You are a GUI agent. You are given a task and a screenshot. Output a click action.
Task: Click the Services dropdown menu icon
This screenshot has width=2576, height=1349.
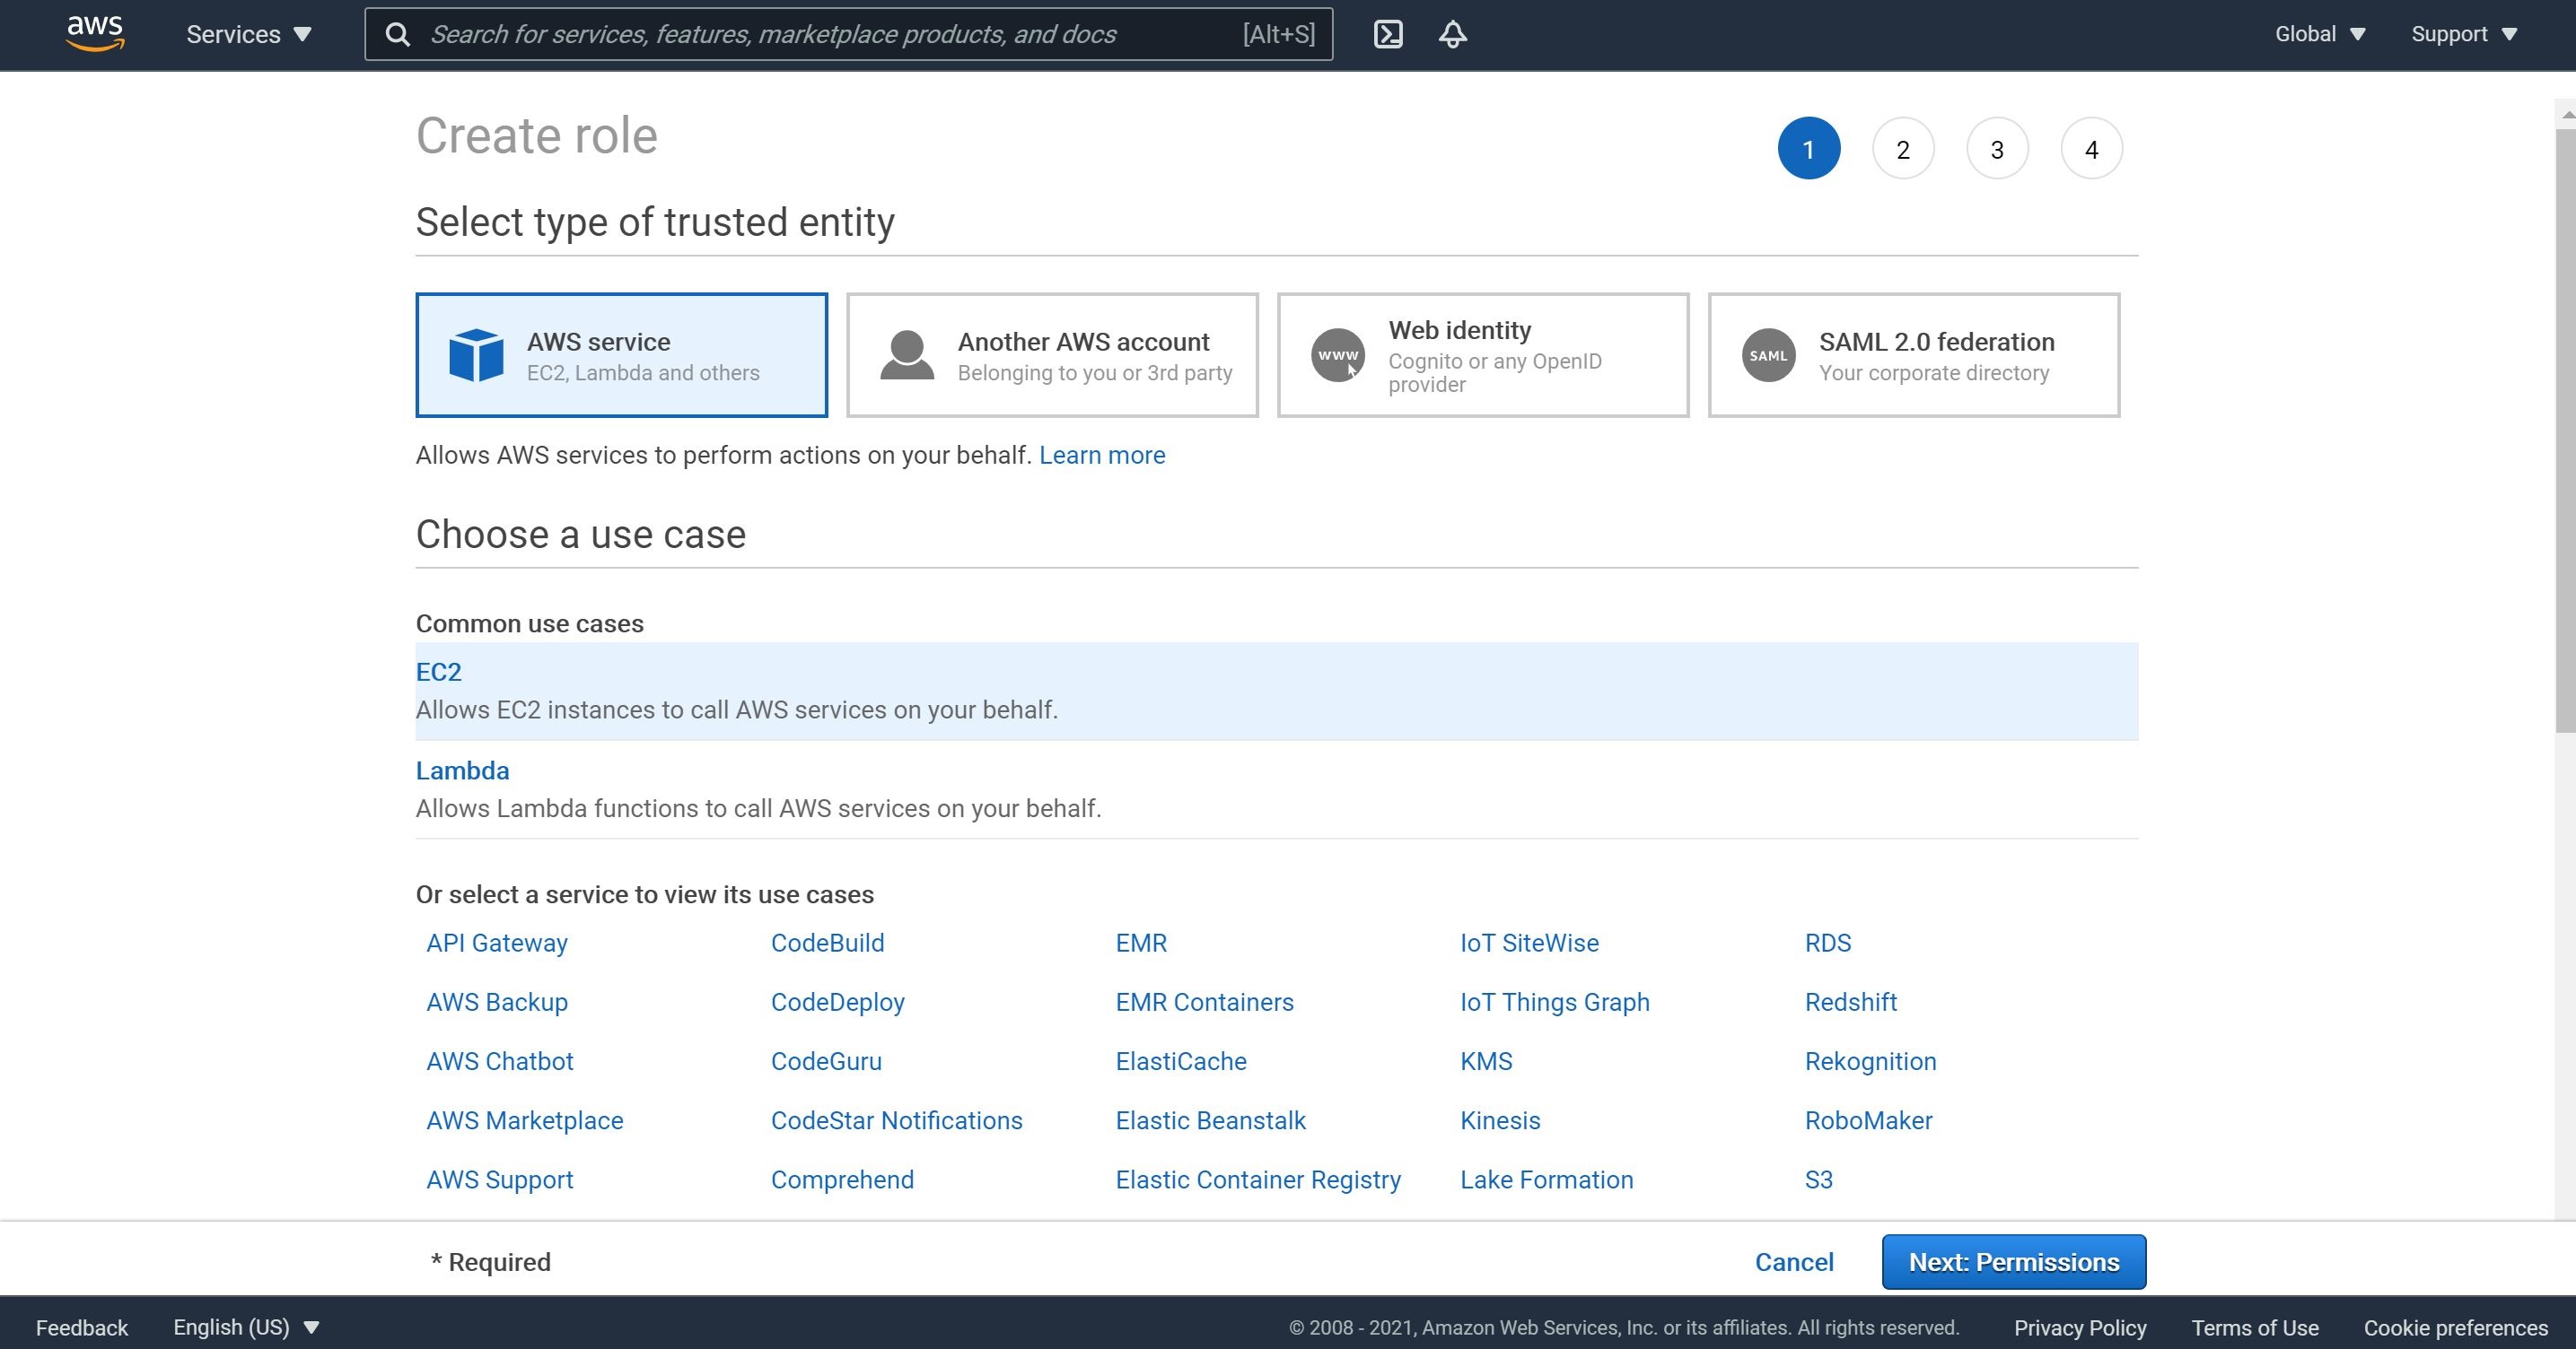click(x=298, y=32)
